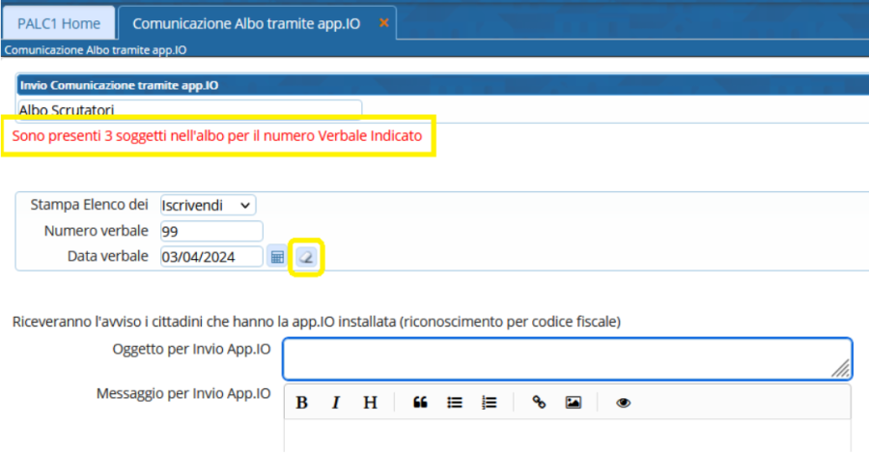Insert a link in message editor
Screen dimensions: 869x456
click(539, 403)
